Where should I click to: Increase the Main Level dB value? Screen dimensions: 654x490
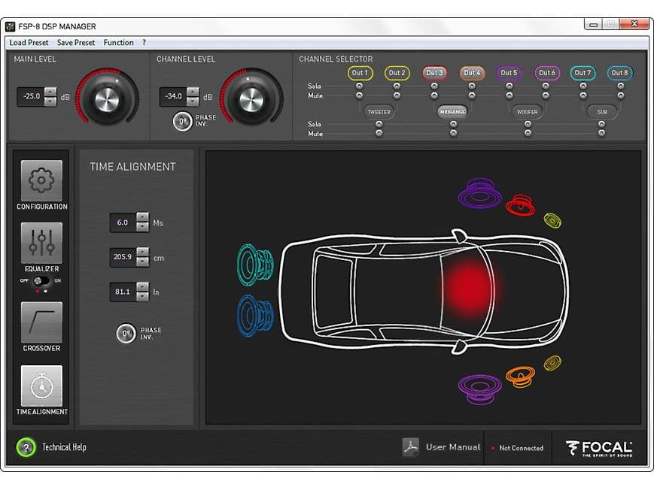50,92
